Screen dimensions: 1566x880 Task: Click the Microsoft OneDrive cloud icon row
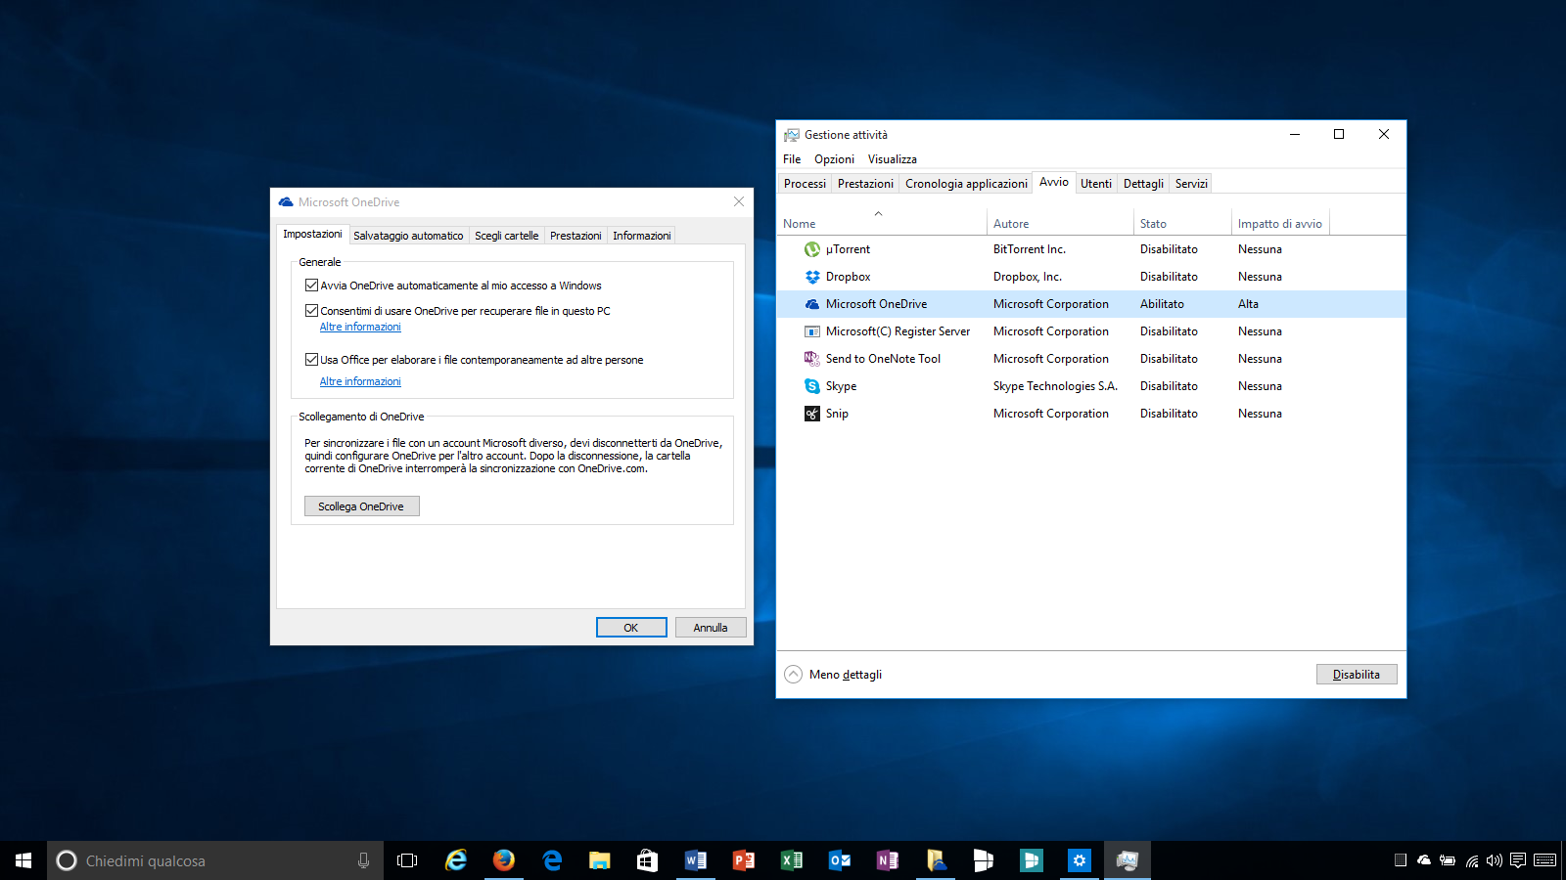tap(812, 304)
